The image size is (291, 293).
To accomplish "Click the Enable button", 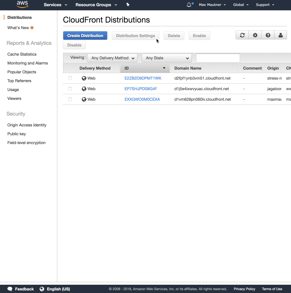I will 199,35.
